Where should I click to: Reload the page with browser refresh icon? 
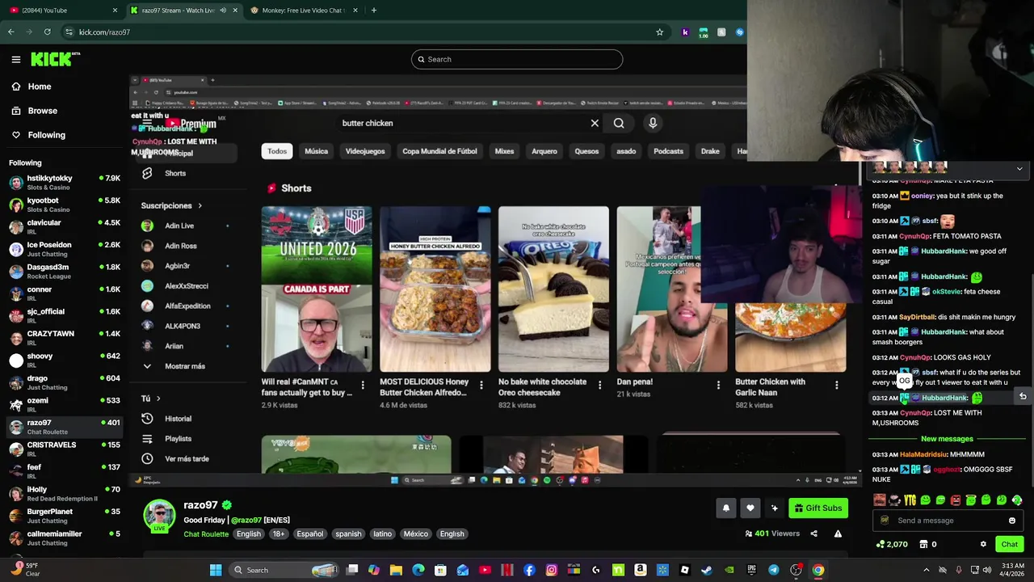click(x=48, y=32)
